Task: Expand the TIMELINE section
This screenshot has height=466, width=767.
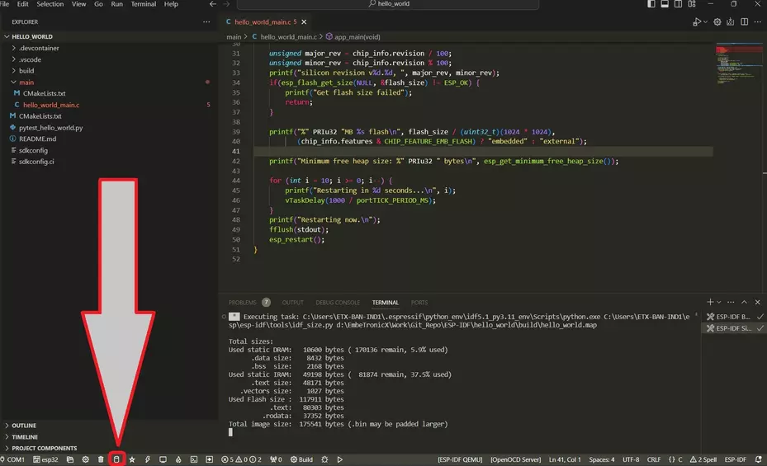Action: coord(25,436)
